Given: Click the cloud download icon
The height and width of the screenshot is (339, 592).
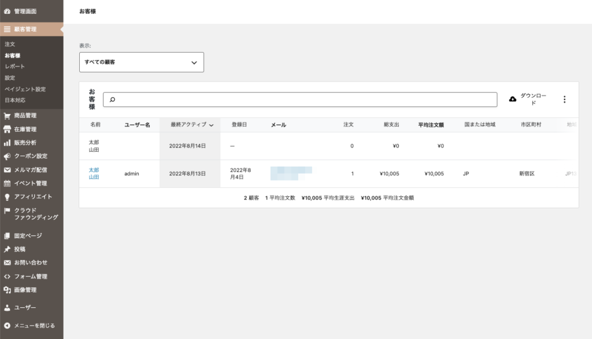Looking at the screenshot, I should point(512,100).
